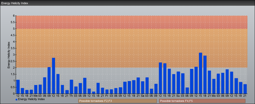Click the 2.5 tick label on y-axis

click(x=13, y=61)
